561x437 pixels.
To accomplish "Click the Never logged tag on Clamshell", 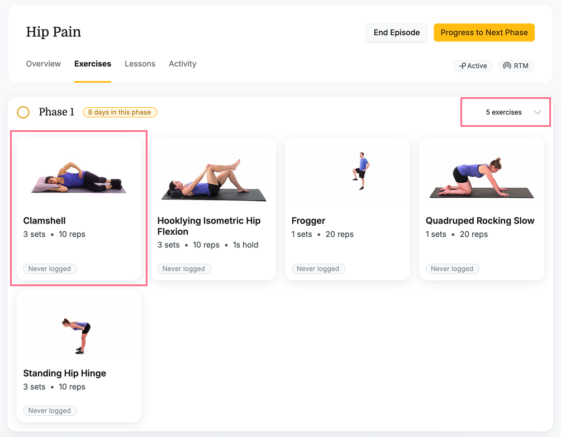I will point(50,268).
